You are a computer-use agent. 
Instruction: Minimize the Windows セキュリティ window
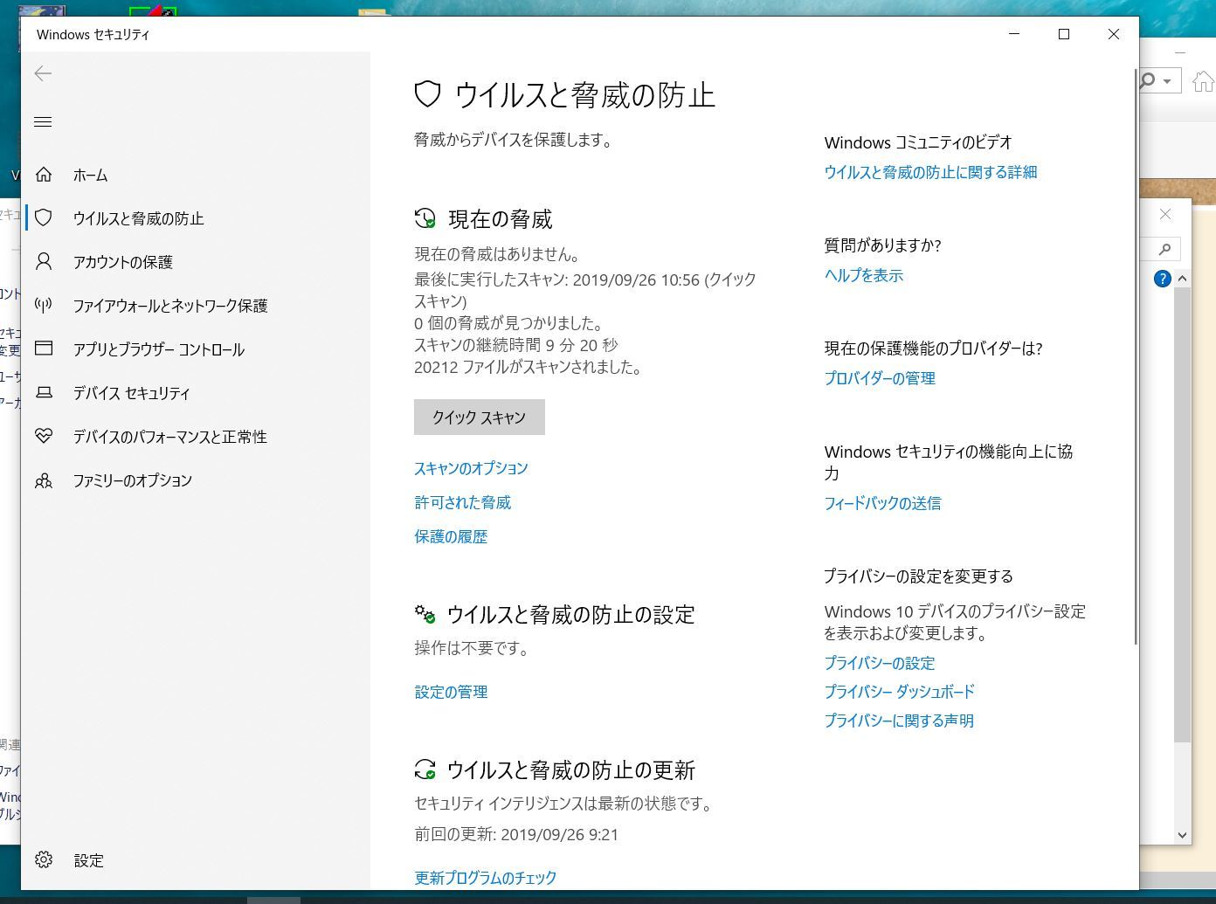click(1014, 34)
